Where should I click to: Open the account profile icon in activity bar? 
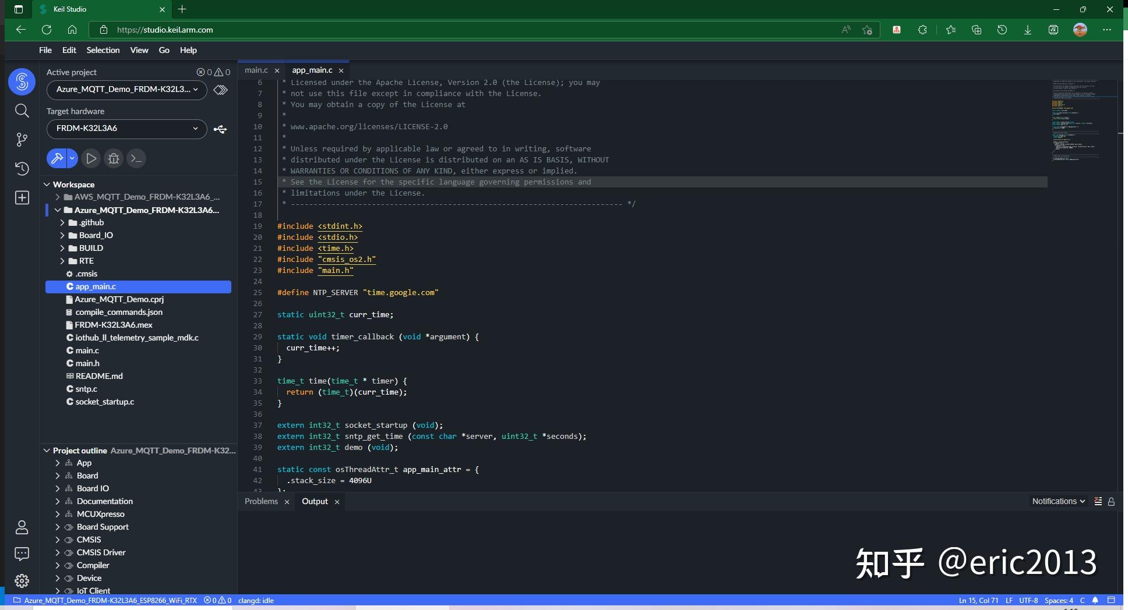point(22,527)
